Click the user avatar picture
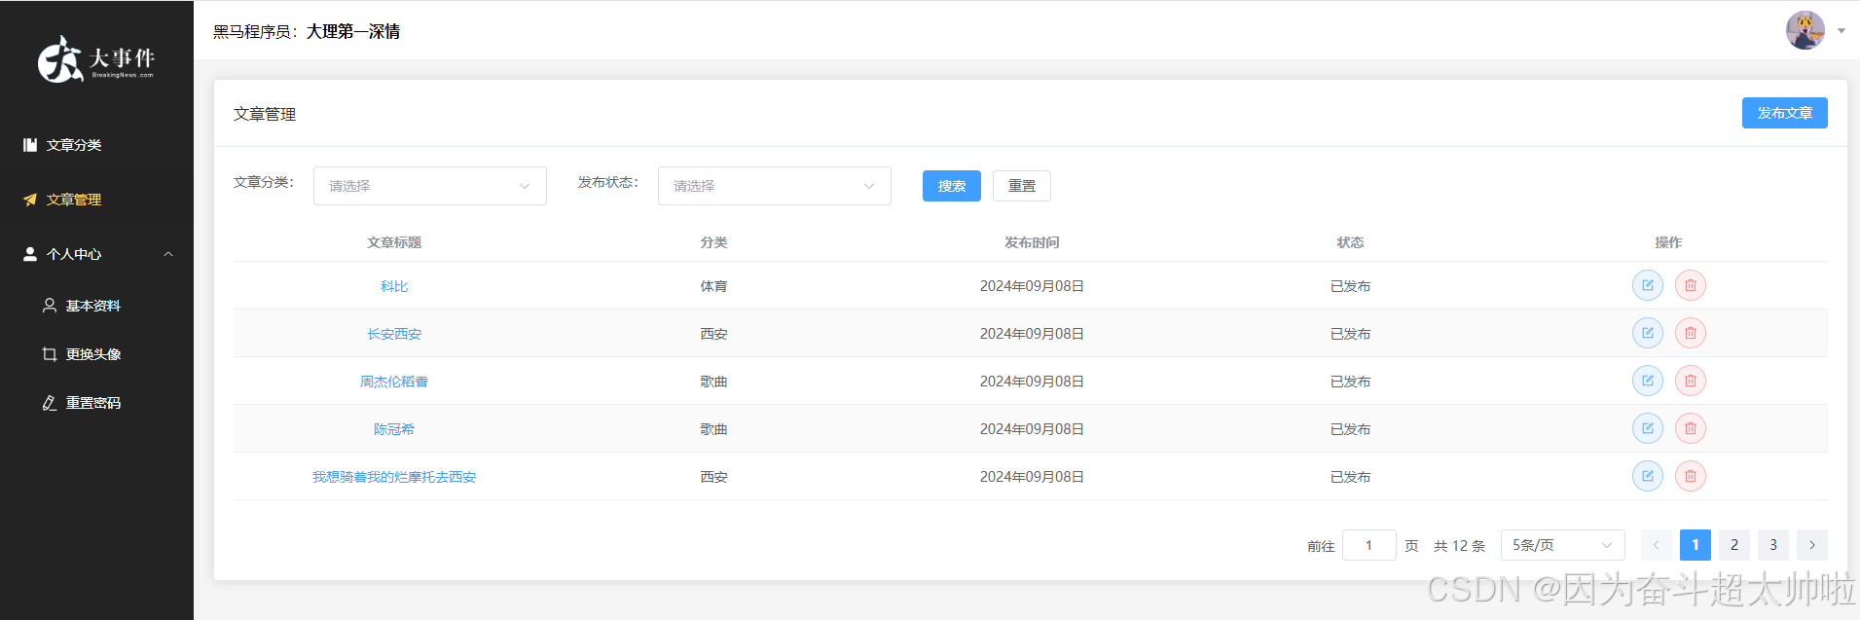The height and width of the screenshot is (620, 1860). (1805, 30)
